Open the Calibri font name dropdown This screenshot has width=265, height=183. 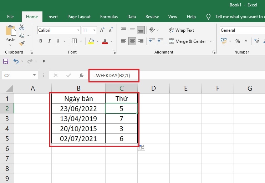[78, 30]
